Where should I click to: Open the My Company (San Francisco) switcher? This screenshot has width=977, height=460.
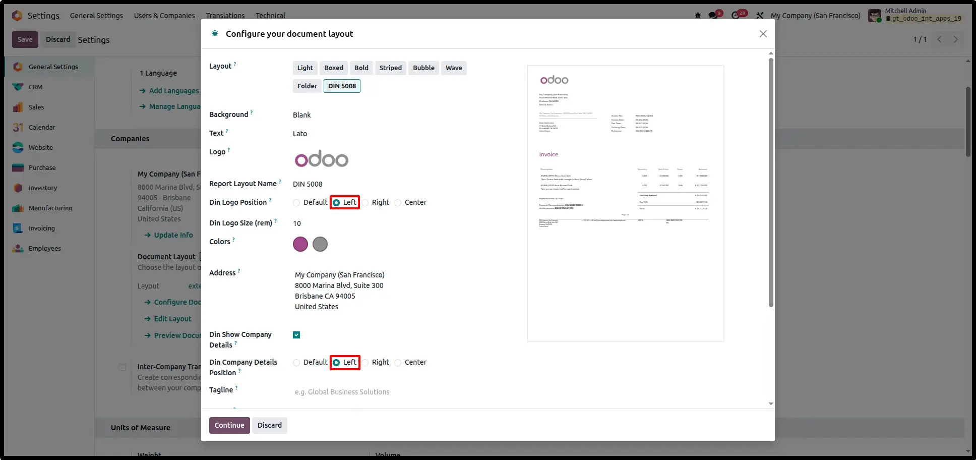pyautogui.click(x=815, y=16)
